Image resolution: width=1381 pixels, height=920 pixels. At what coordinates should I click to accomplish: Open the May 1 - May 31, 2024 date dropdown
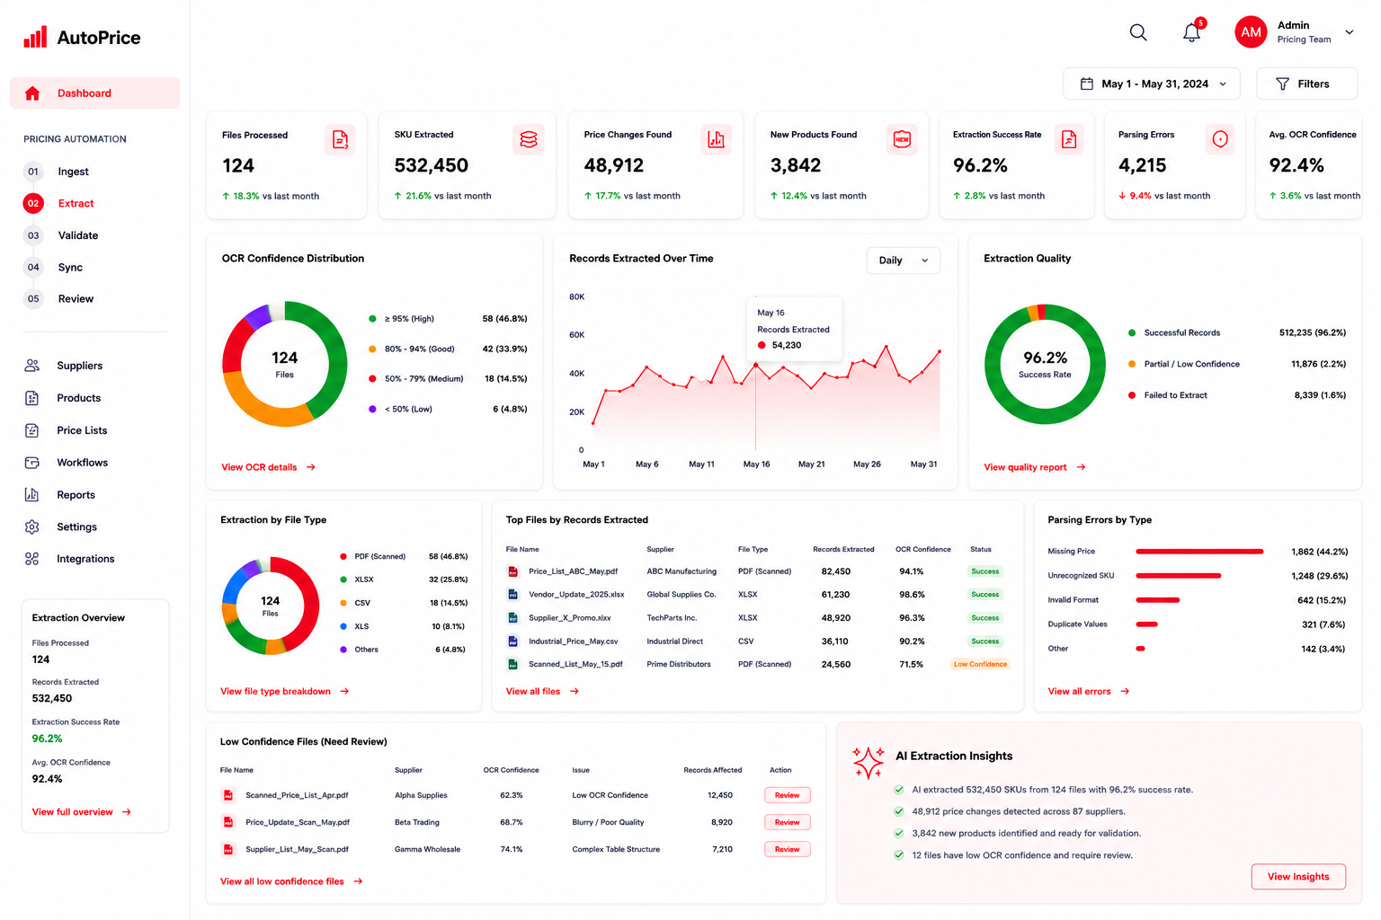pyautogui.click(x=1152, y=84)
